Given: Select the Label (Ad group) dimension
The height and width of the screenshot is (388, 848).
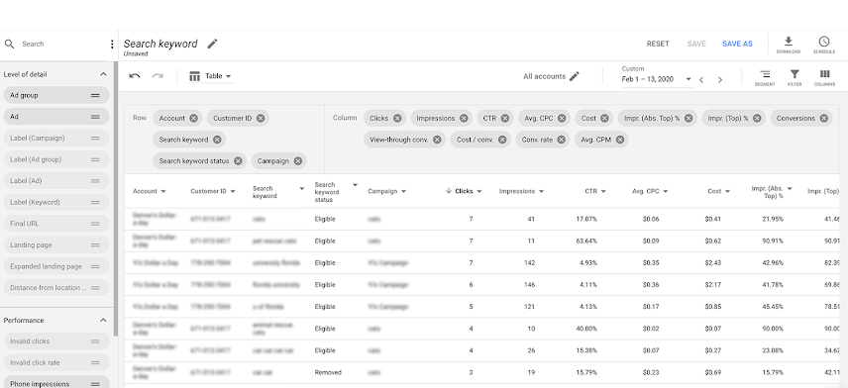Looking at the screenshot, I should pyautogui.click(x=56, y=159).
